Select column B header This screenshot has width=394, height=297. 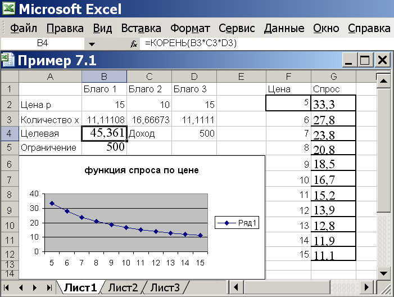coord(105,76)
